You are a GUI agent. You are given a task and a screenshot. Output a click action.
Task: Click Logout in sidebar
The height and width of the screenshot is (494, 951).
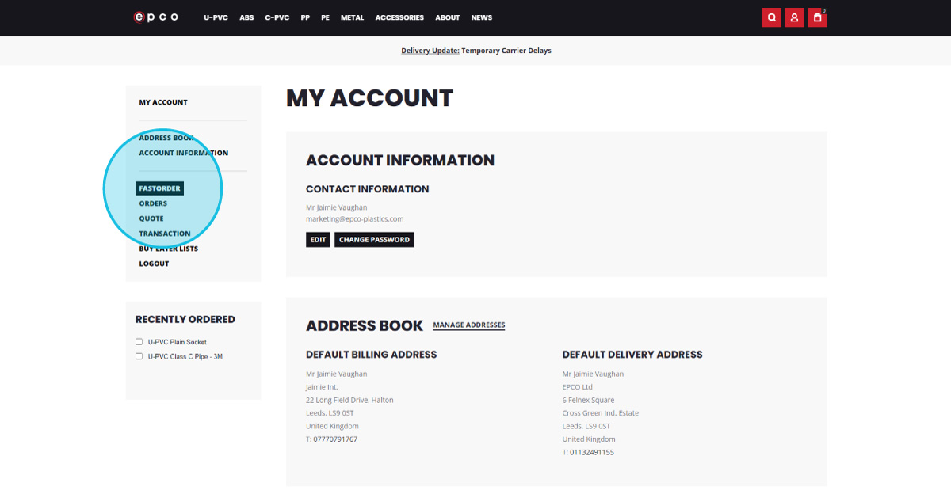point(154,264)
